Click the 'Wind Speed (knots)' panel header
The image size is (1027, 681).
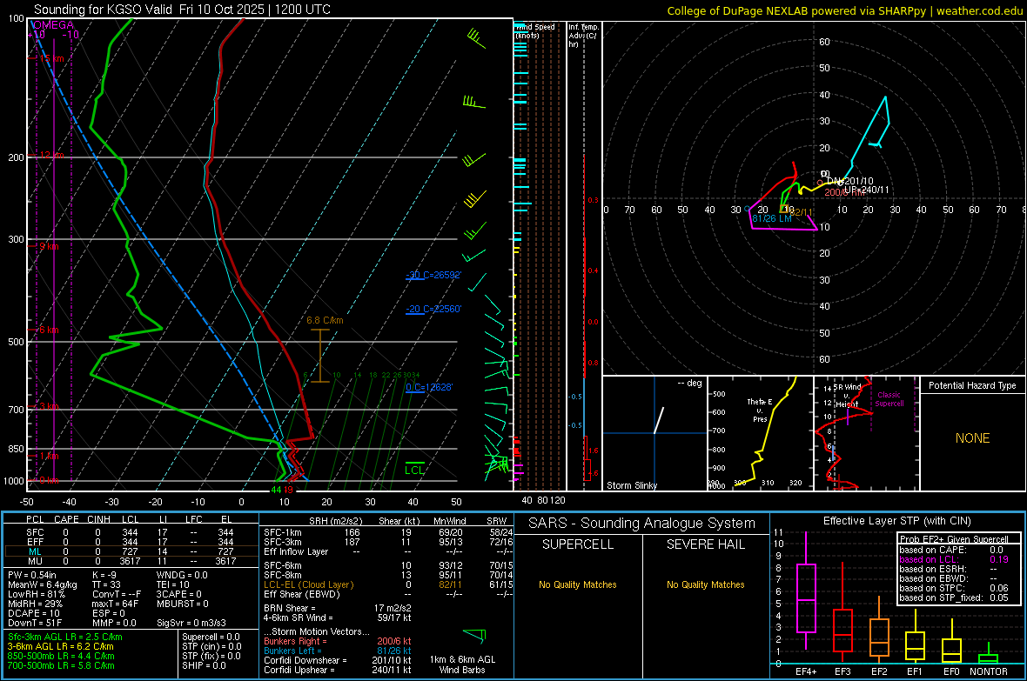535,30
